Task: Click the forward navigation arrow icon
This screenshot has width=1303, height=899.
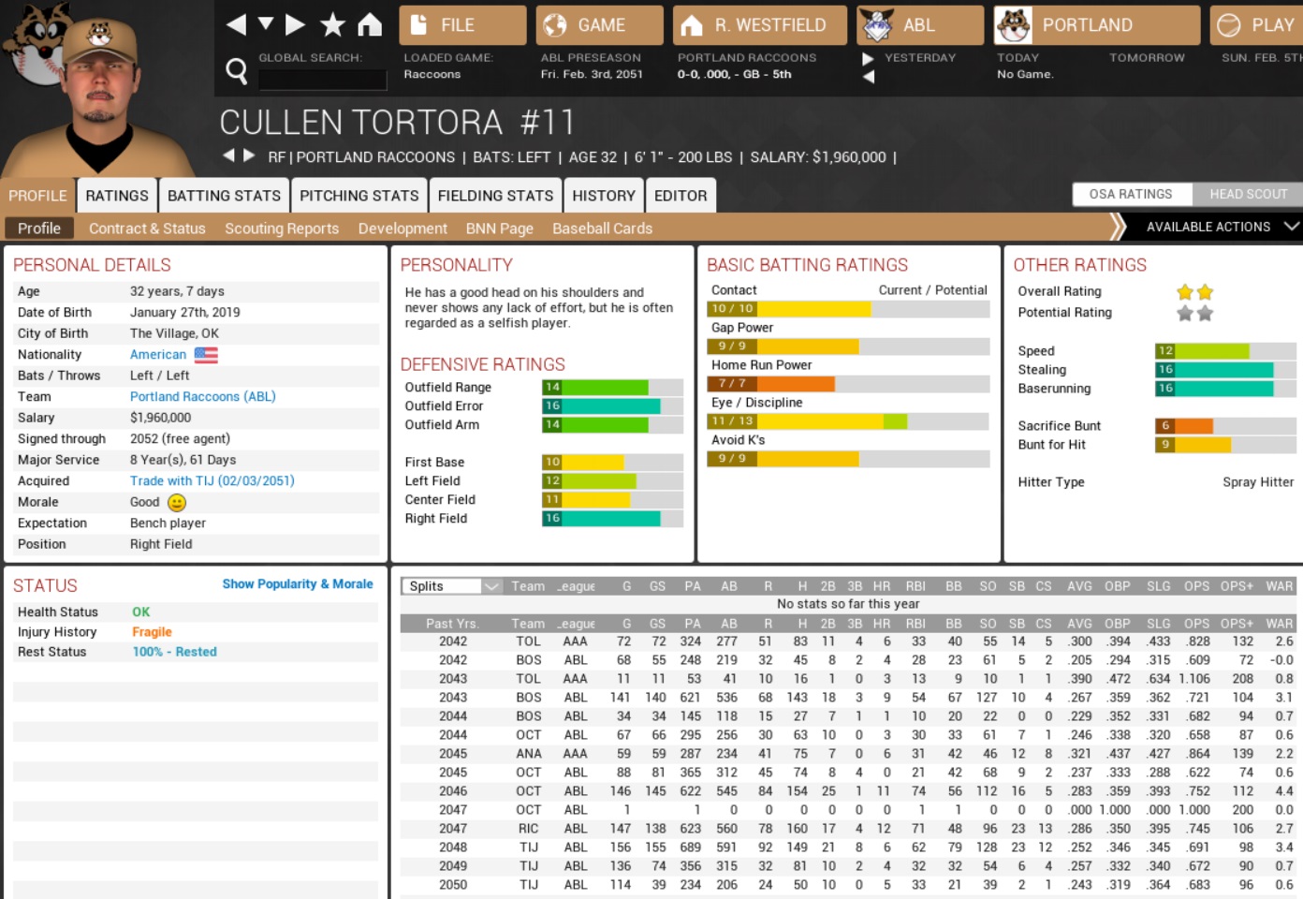Action: 295,25
